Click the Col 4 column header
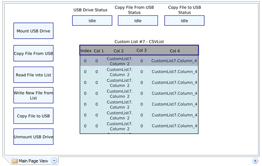This screenshot has width=262, height=166. 175,51
